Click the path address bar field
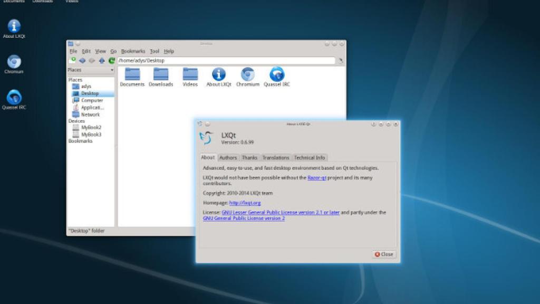Screen dimensions: 540x304 click(x=226, y=61)
